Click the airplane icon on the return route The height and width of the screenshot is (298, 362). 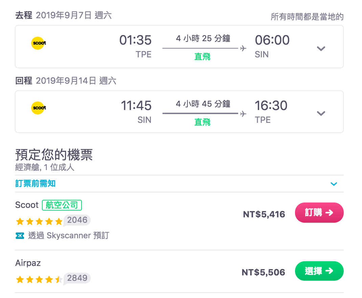click(243, 114)
